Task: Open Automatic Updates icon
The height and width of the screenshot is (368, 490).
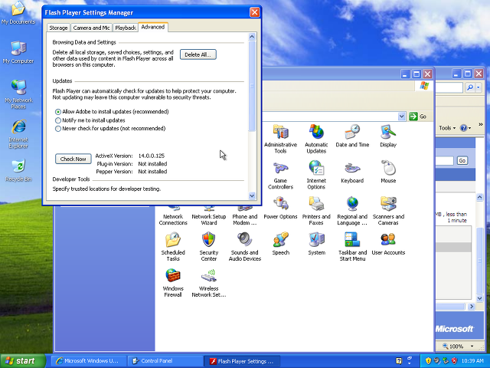Action: click(316, 139)
